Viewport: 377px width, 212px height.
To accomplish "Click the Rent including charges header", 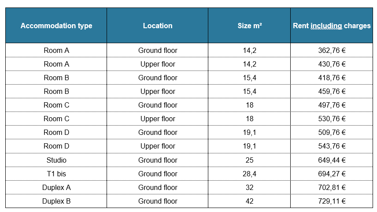I will (x=332, y=26).
